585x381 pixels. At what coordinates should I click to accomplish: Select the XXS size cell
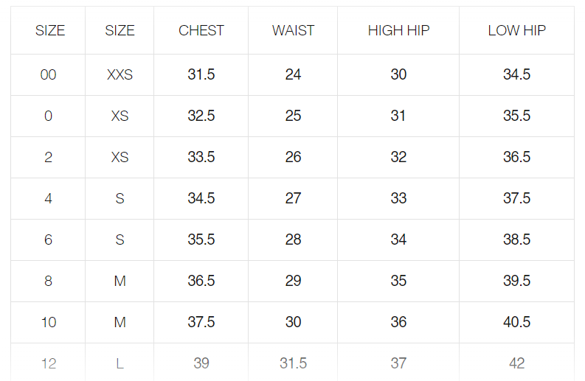pyautogui.click(x=120, y=74)
